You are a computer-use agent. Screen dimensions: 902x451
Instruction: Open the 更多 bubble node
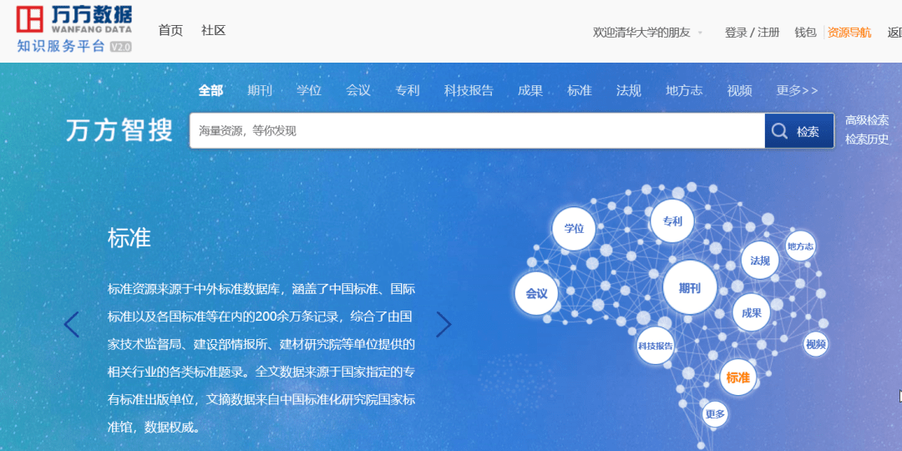tap(715, 413)
